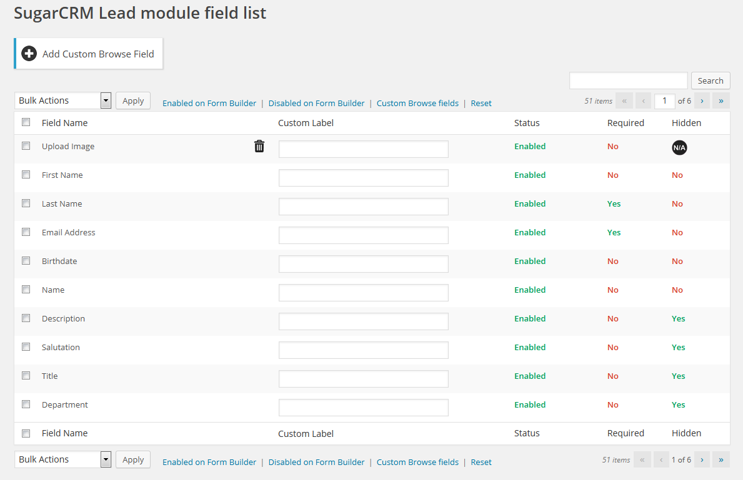This screenshot has height=480, width=743.
Task: Go to first page using top pagination arrow
Action: point(624,101)
